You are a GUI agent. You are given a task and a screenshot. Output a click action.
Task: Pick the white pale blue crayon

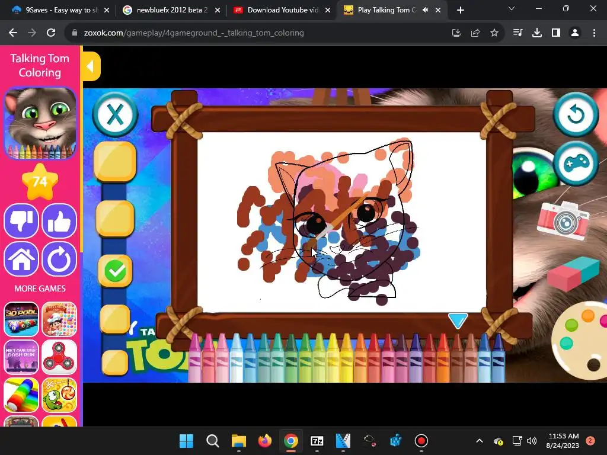[237, 358]
